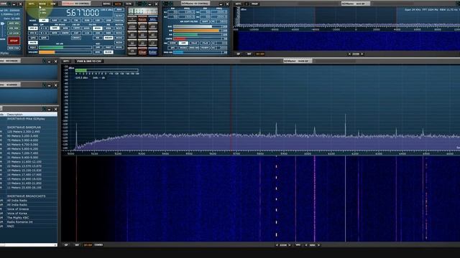Adjust the squelch level slider
This screenshot has width=460, height=258.
[x=65, y=47]
